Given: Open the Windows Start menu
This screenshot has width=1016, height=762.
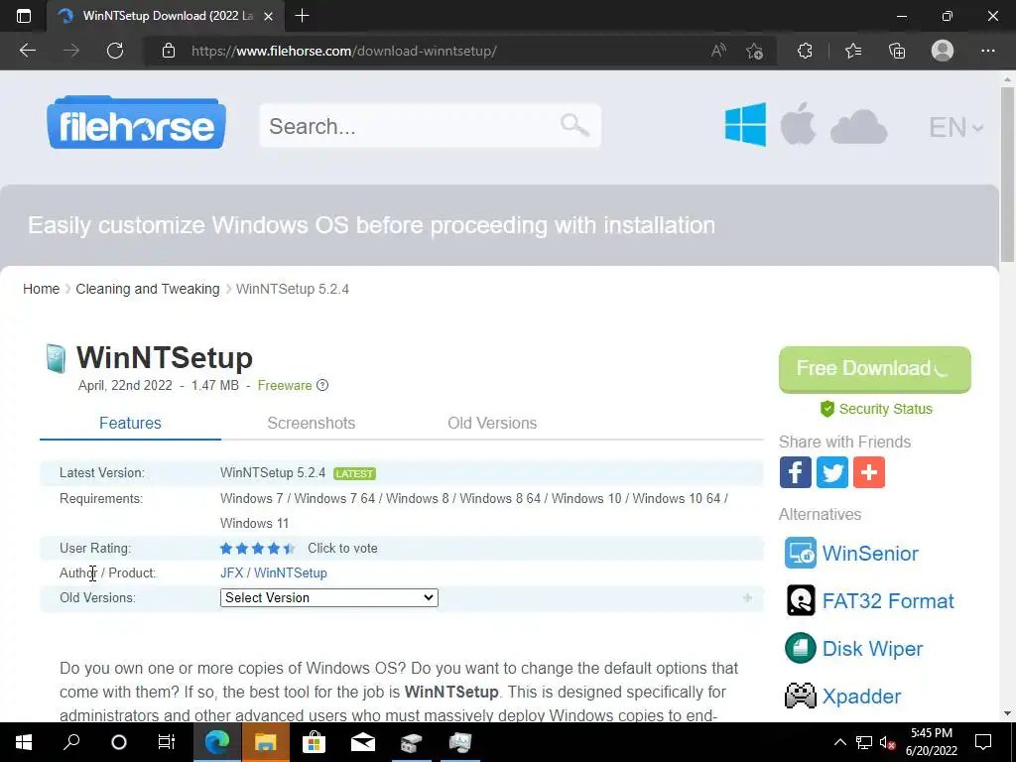Looking at the screenshot, I should coord(24,742).
